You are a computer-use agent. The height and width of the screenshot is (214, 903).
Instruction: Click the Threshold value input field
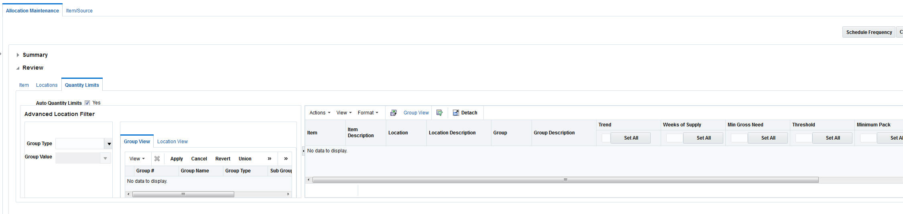coord(804,138)
